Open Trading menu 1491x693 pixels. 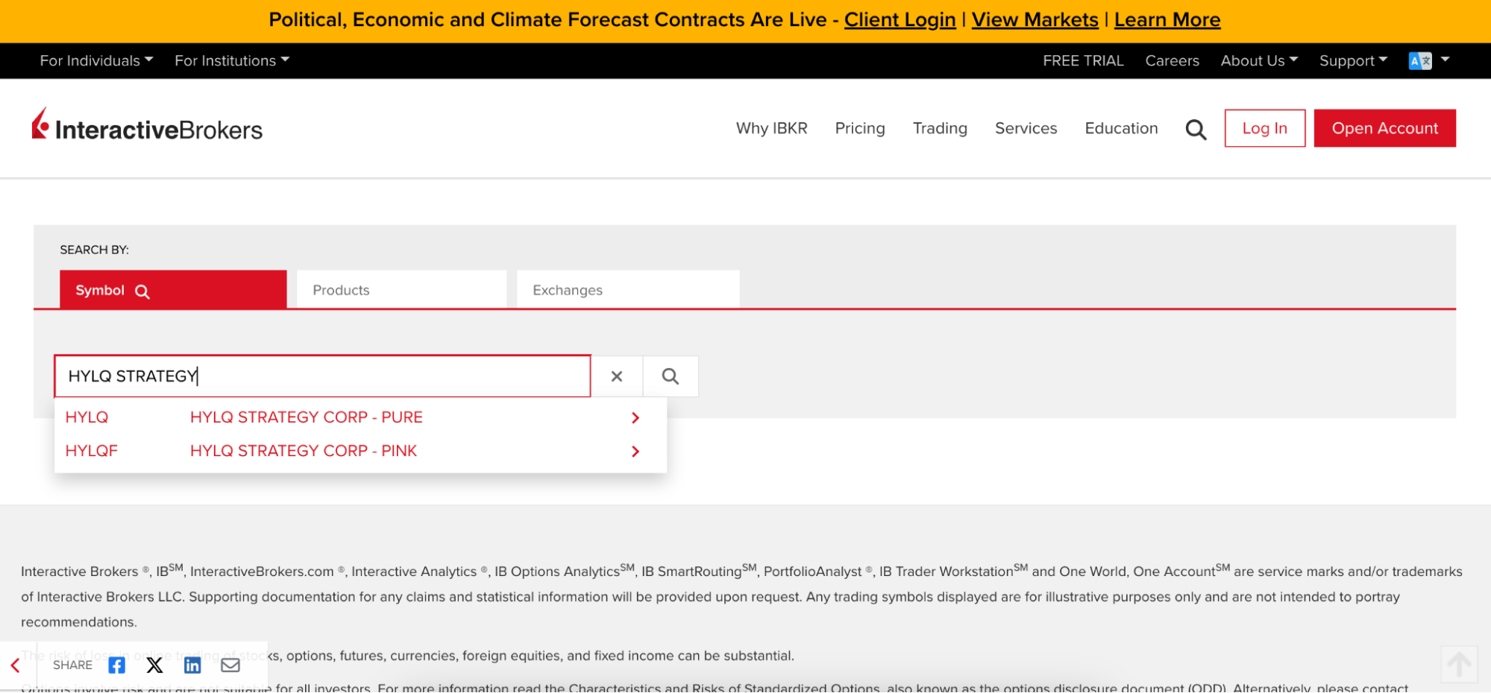[940, 128]
